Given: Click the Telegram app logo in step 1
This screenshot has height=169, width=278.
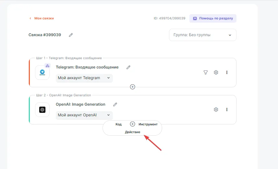Looking at the screenshot, I should coord(42,72).
